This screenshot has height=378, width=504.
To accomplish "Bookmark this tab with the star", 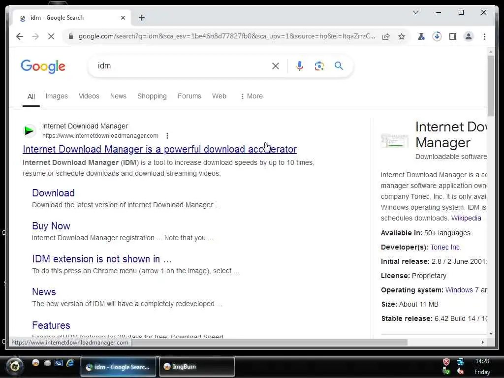I will 402,36.
